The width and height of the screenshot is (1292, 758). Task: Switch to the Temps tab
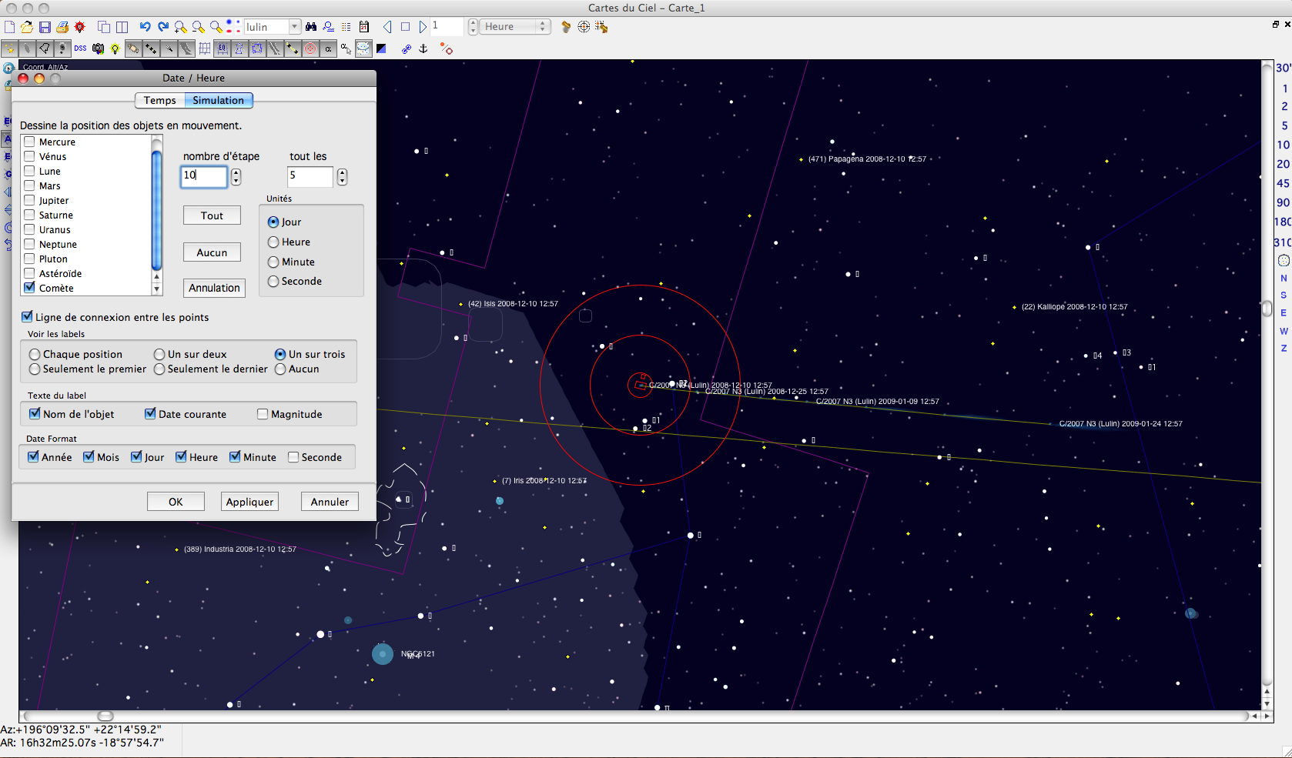pyautogui.click(x=159, y=100)
